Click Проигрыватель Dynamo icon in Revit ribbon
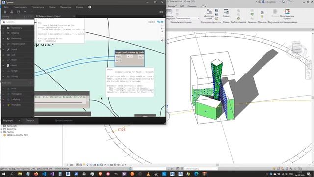This screenshot has height=177, width=314. click(x=287, y=14)
